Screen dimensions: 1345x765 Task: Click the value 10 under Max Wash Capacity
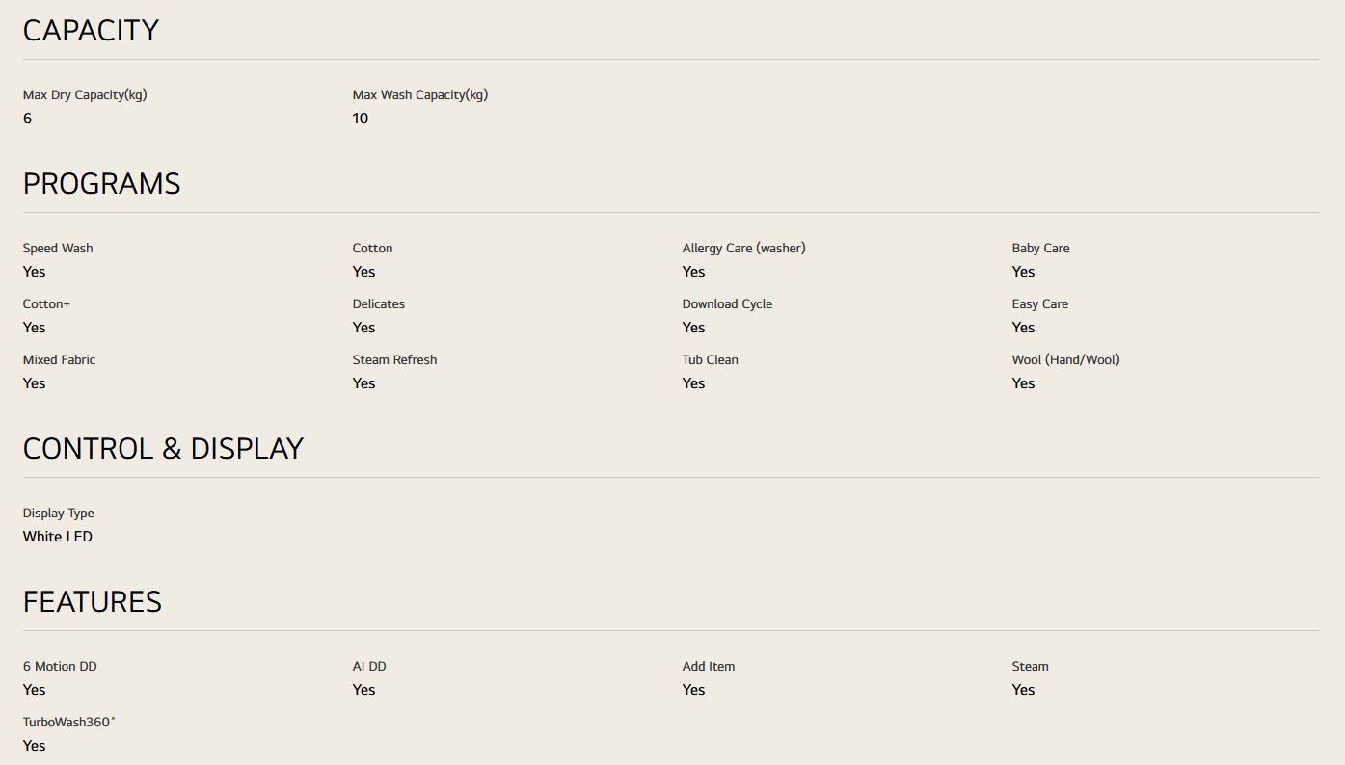click(361, 119)
